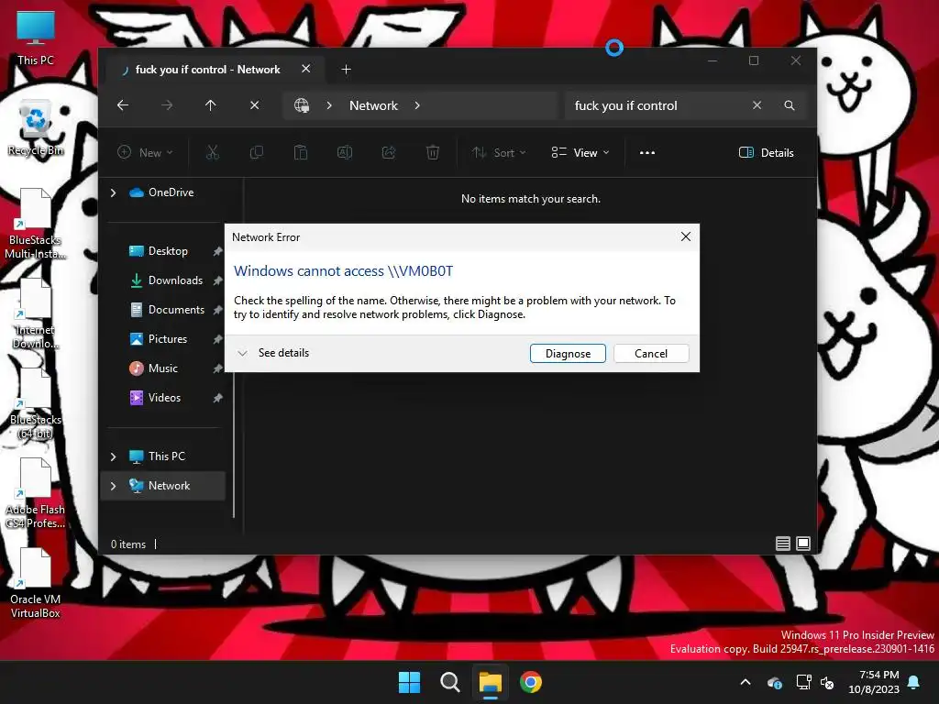Image resolution: width=939 pixels, height=704 pixels.
Task: Go back with the left arrow
Action: pos(123,105)
